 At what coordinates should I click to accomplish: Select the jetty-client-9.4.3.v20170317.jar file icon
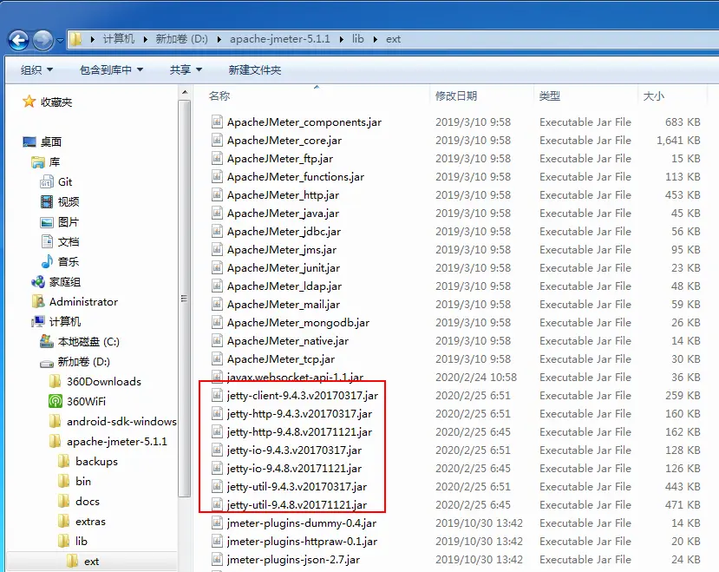[x=217, y=395]
